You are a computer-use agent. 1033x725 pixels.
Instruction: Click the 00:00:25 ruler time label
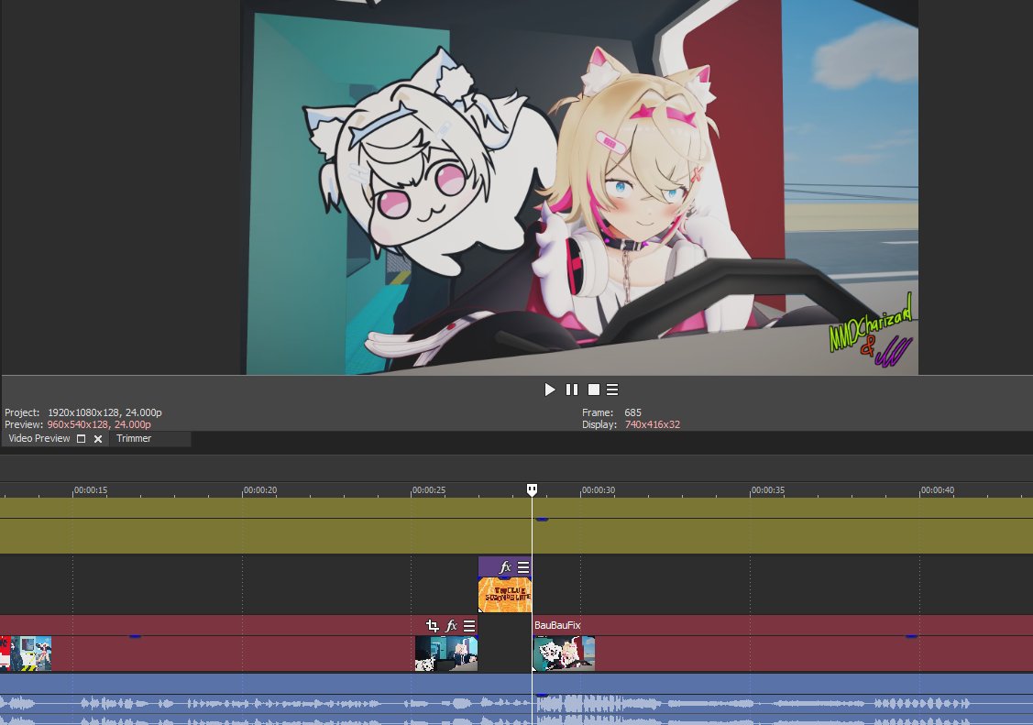(x=429, y=490)
